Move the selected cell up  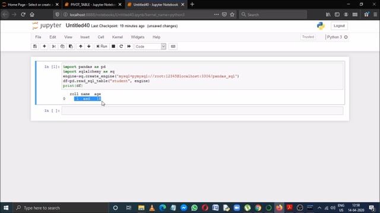coord(81,46)
